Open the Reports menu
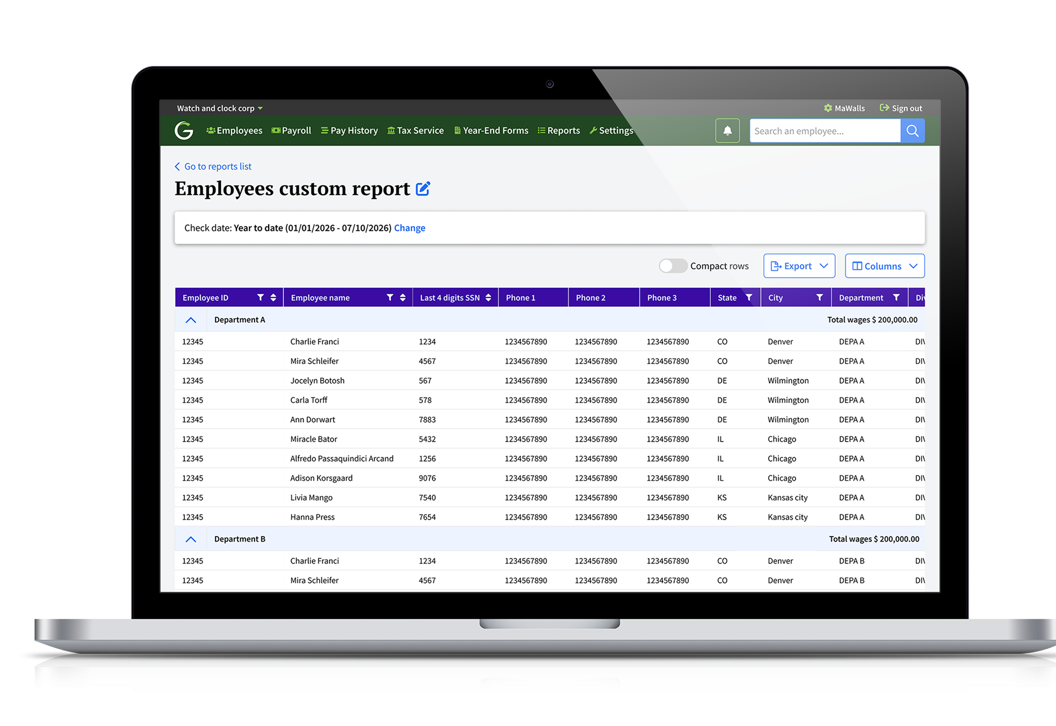This screenshot has width=1056, height=726. [559, 130]
